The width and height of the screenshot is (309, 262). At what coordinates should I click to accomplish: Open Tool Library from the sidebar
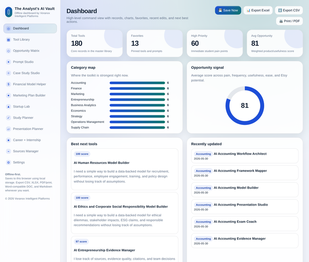pos(30,40)
